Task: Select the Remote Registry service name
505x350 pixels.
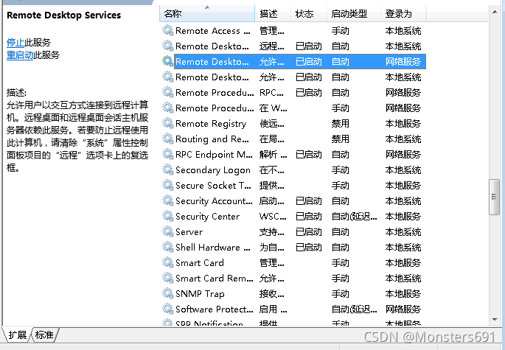Action: point(211,124)
